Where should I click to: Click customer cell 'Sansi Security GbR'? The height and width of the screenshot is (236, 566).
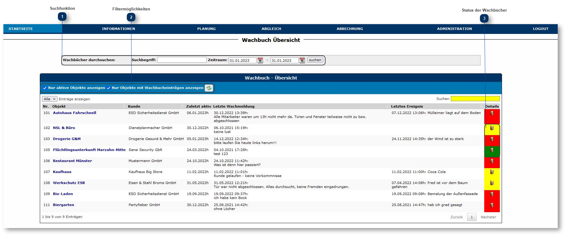coord(145,150)
